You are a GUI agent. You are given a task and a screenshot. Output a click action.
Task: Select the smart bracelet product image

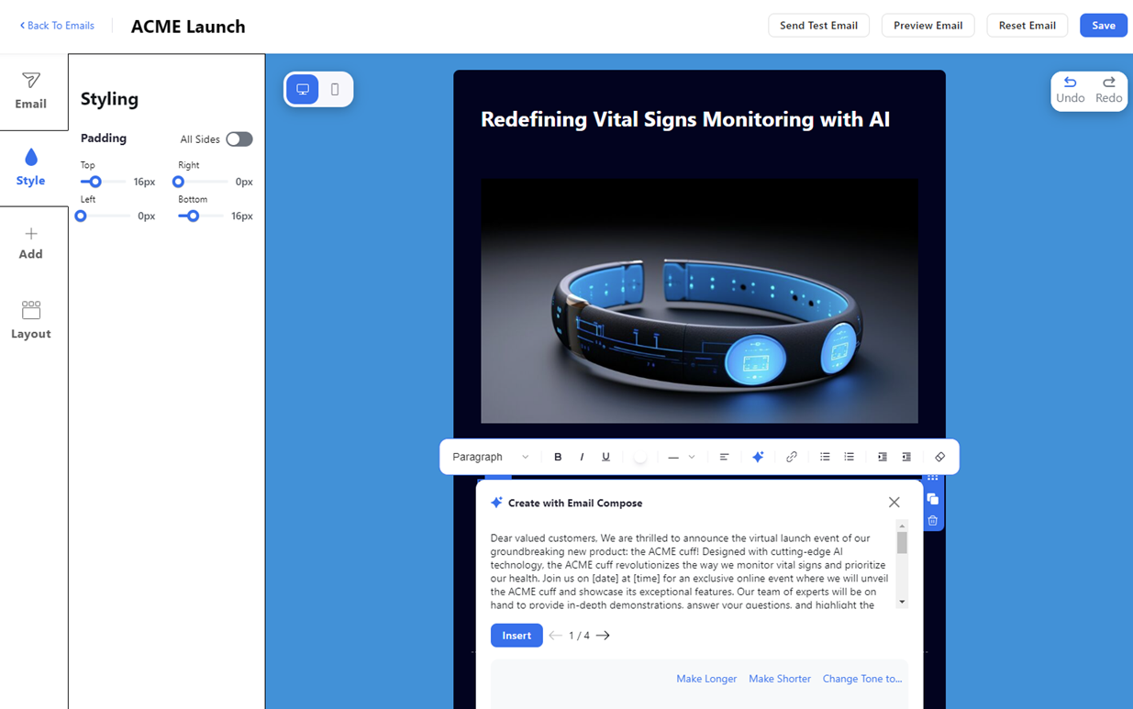(x=699, y=301)
